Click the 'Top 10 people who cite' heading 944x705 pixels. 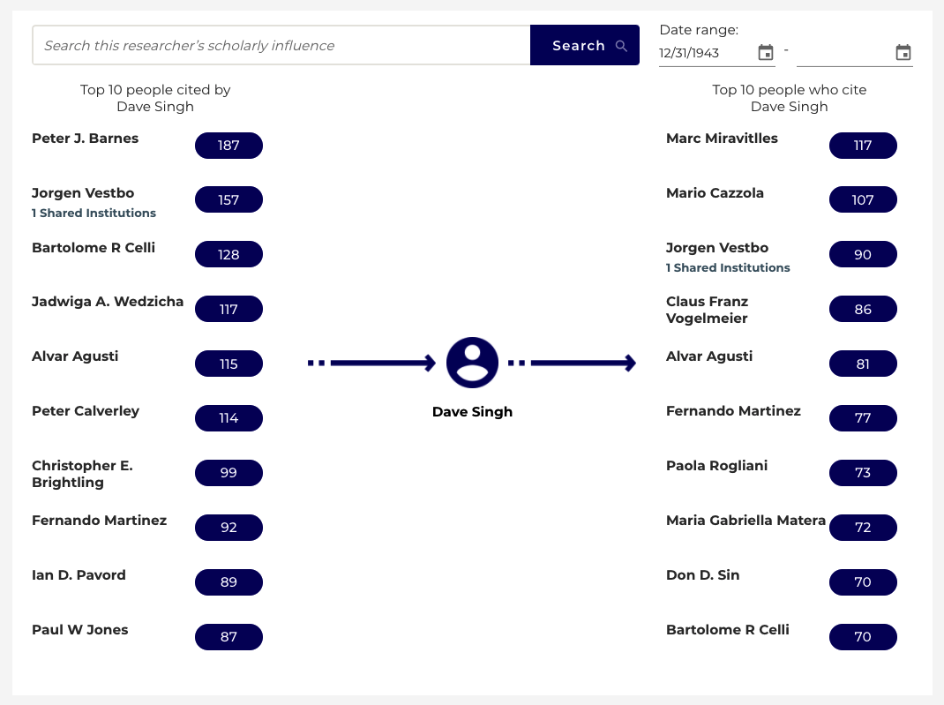790,98
